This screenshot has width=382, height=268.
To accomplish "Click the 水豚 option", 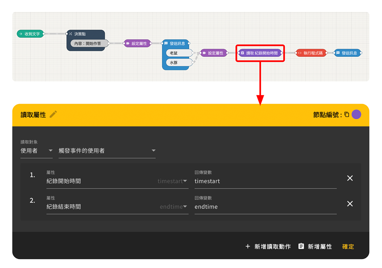I will coord(179,63).
